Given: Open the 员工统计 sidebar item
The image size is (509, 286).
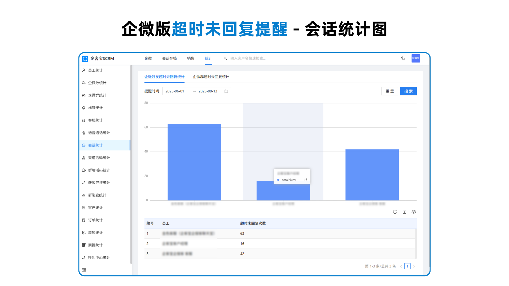Looking at the screenshot, I should (95, 70).
